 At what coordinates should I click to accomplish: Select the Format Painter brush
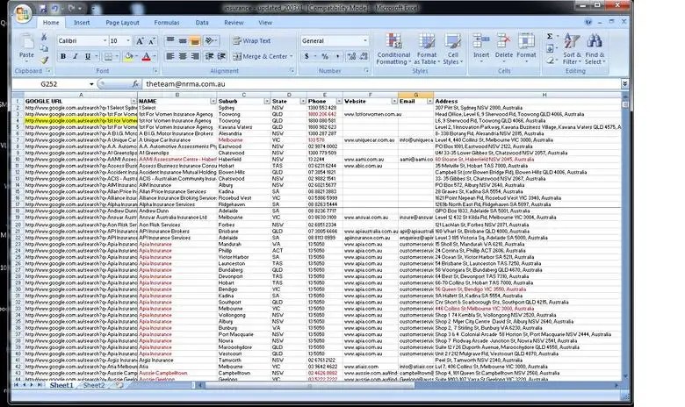(44, 61)
